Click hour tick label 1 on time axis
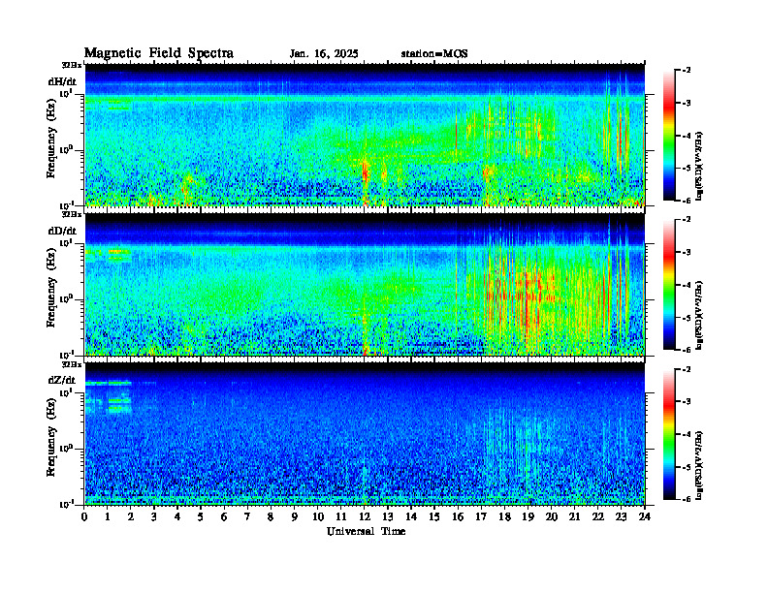 point(108,517)
